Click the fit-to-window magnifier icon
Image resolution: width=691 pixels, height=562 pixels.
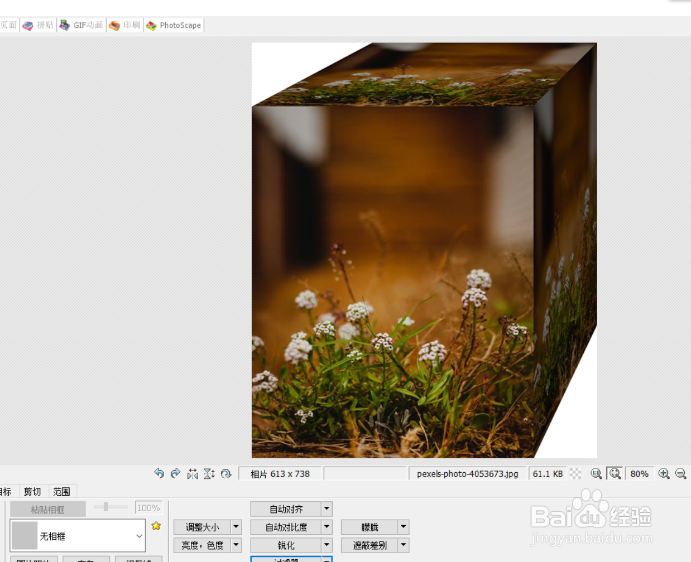pos(615,473)
